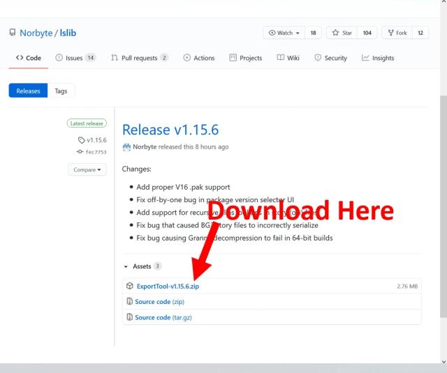447x373 pixels.
Task: Click the scrollbar down arrow
Action: pos(444,362)
